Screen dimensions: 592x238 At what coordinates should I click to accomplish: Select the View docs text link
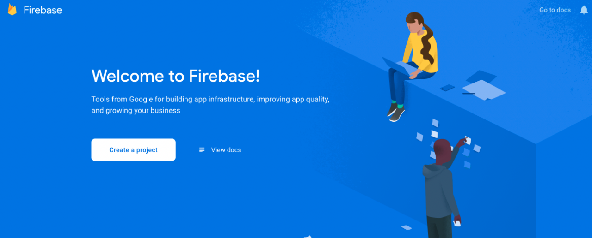226,150
